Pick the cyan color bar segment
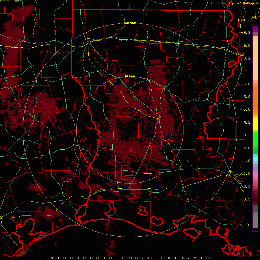260x260 pixels. pos(255,159)
